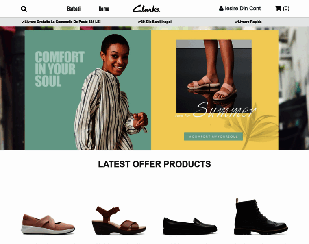309x244 pixels.
Task: Select the brown strappy sandal product
Action: [119, 220]
